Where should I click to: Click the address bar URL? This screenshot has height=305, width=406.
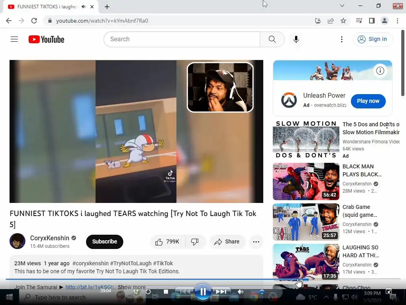pyautogui.click(x=102, y=21)
